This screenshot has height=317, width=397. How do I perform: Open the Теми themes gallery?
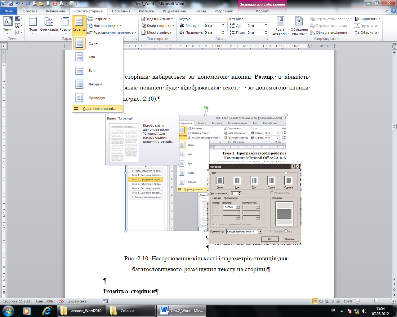click(7, 26)
